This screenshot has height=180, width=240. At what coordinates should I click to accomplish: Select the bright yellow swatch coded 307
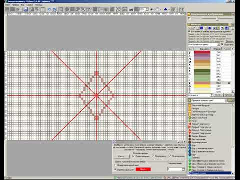pos(202,86)
